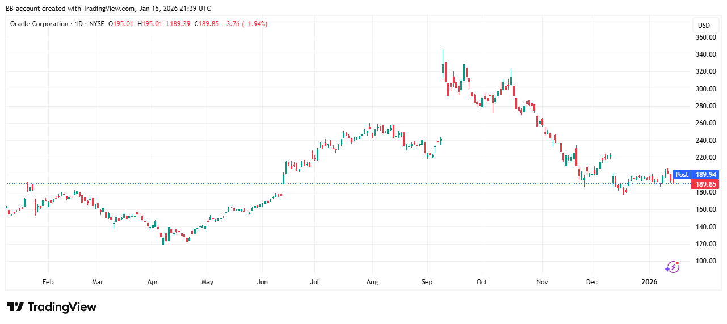This screenshot has height=324, width=727.
Task: Click the Oracle Corporation symbol title
Action: (x=39, y=24)
